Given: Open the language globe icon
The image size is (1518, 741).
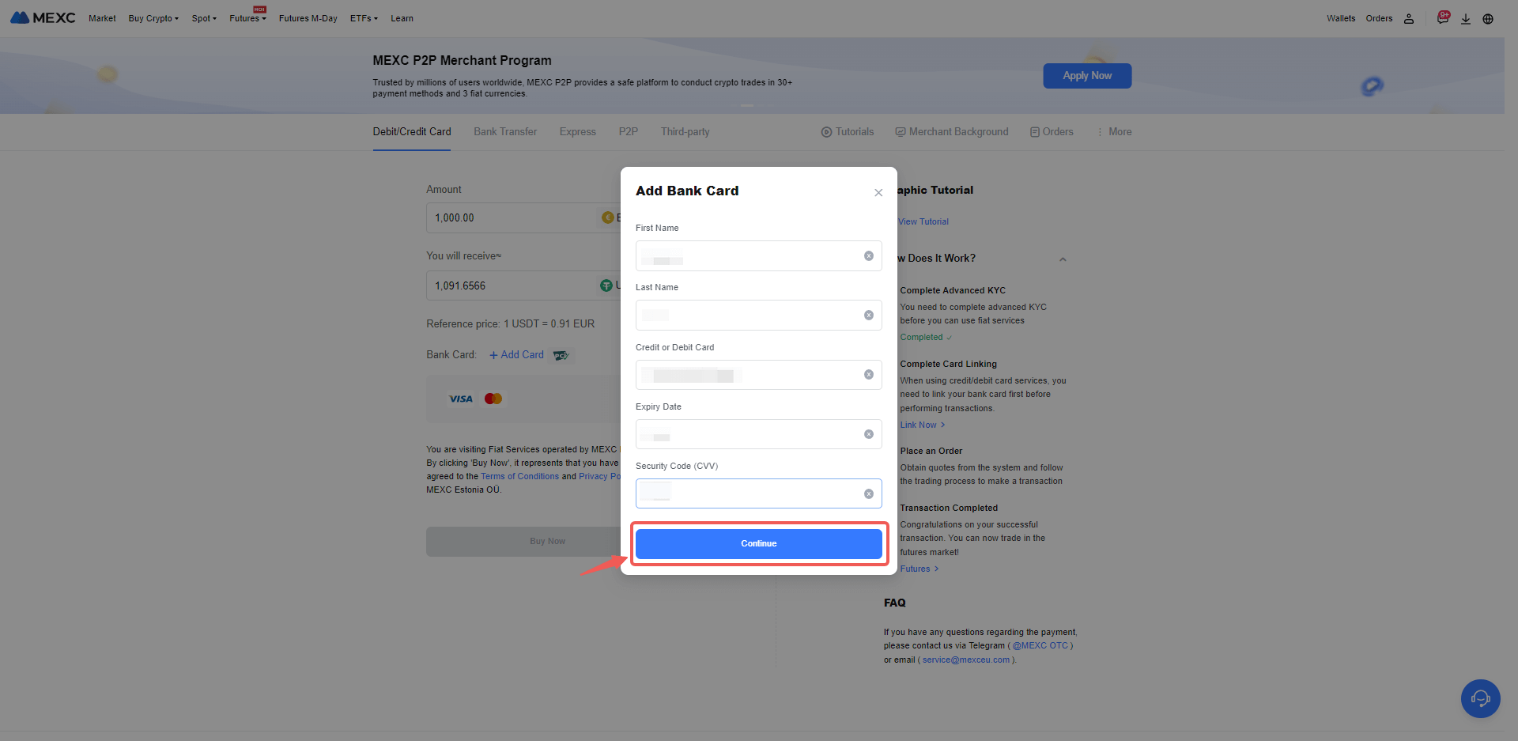Looking at the screenshot, I should pyautogui.click(x=1488, y=19).
